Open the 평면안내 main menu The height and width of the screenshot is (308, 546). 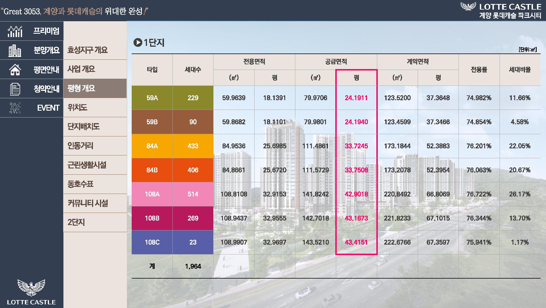click(x=32, y=69)
